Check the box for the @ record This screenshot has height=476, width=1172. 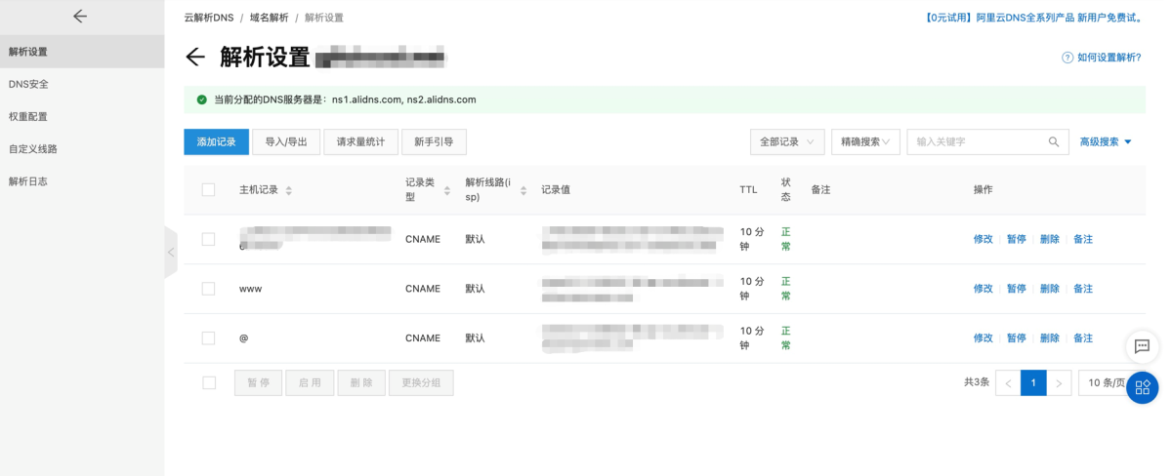pyautogui.click(x=208, y=338)
